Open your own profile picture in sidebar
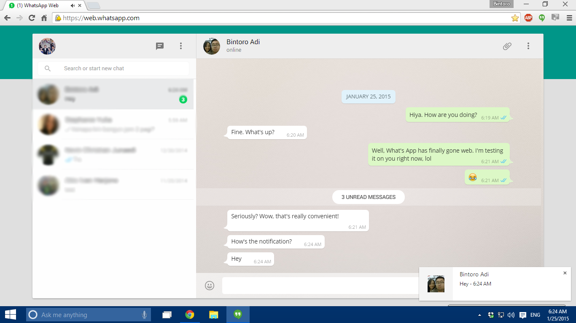The height and width of the screenshot is (323, 576). (47, 46)
